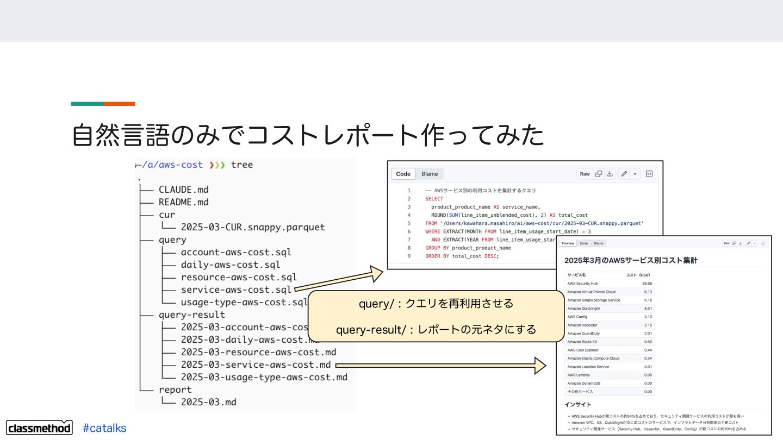This screenshot has height=440, width=783.
Task: Click Amazon Route 53 table row
Action: tap(610, 342)
